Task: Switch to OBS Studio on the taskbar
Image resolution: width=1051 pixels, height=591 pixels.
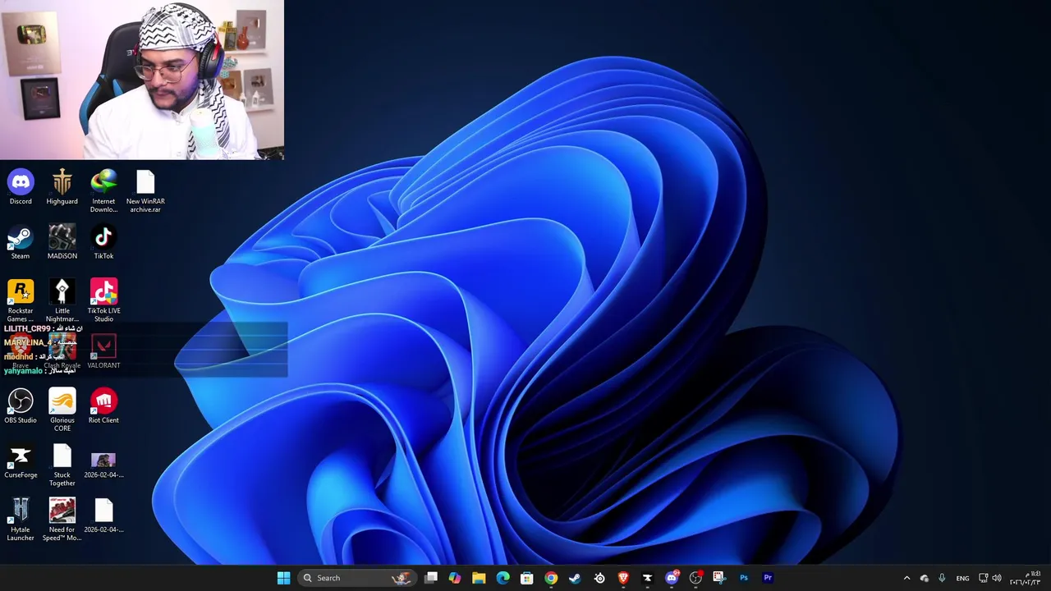Action: point(695,578)
